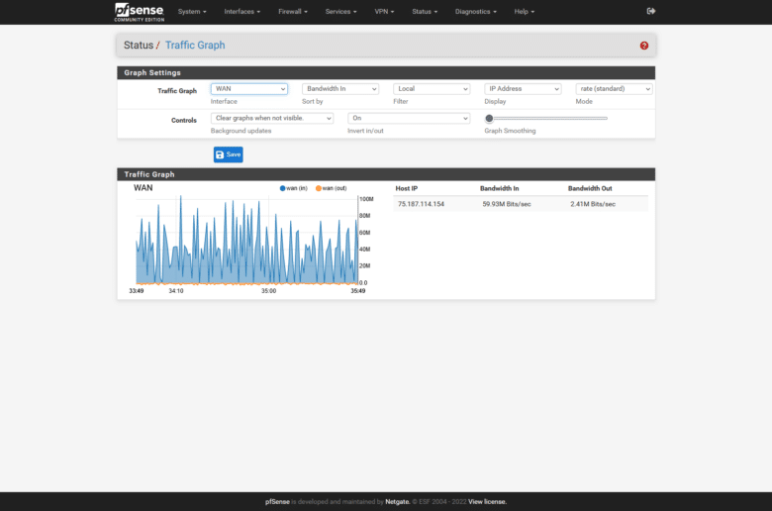Open the Help menu
Image resolution: width=772 pixels, height=511 pixels.
point(524,11)
